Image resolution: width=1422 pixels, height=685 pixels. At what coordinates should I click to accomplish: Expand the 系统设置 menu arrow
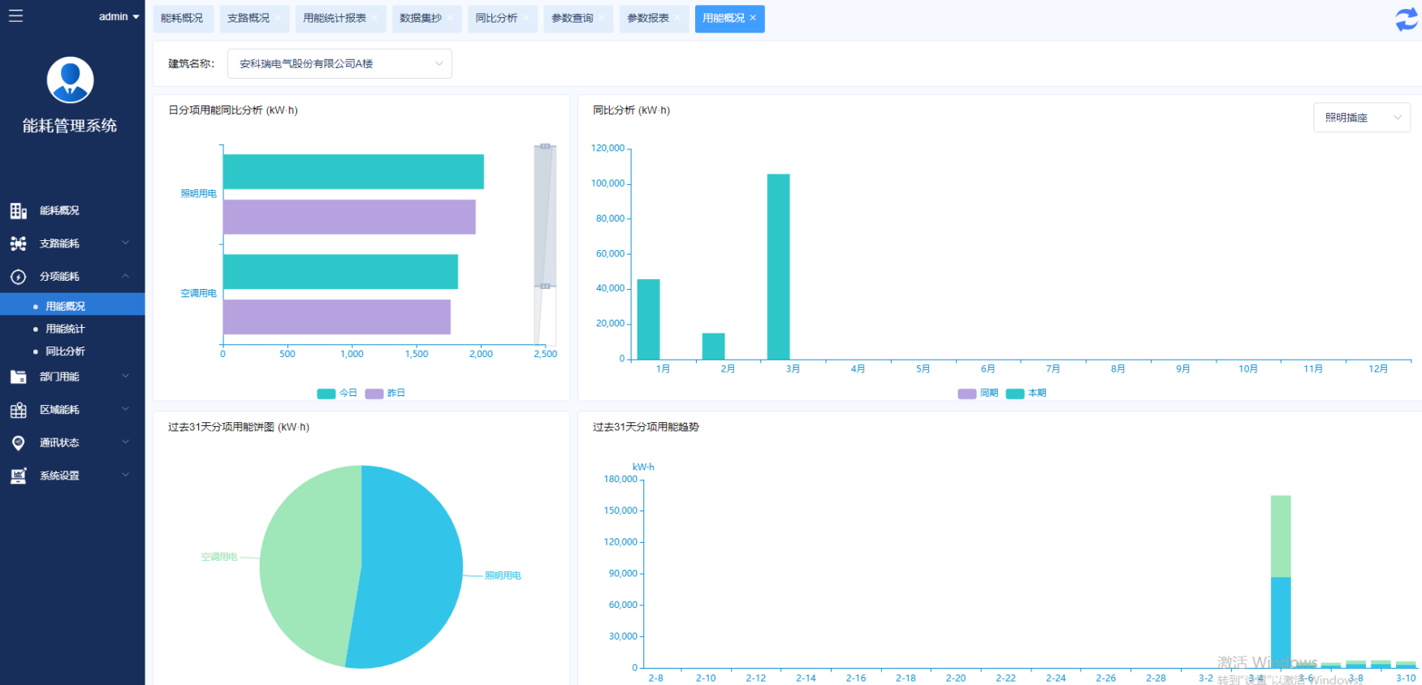click(x=125, y=475)
